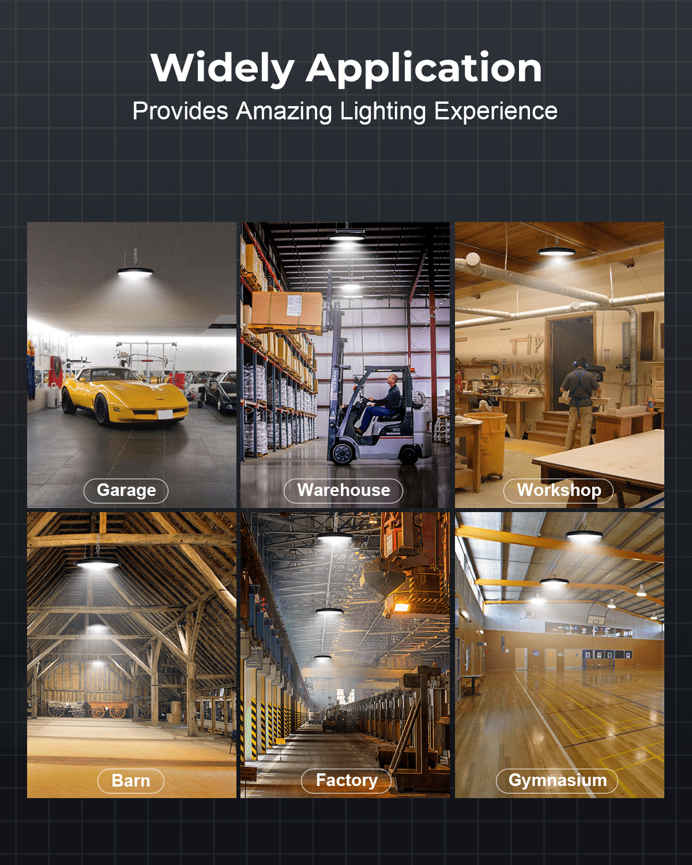692x865 pixels.
Task: Open the Garage photo with yellow car
Action: pos(131,365)
